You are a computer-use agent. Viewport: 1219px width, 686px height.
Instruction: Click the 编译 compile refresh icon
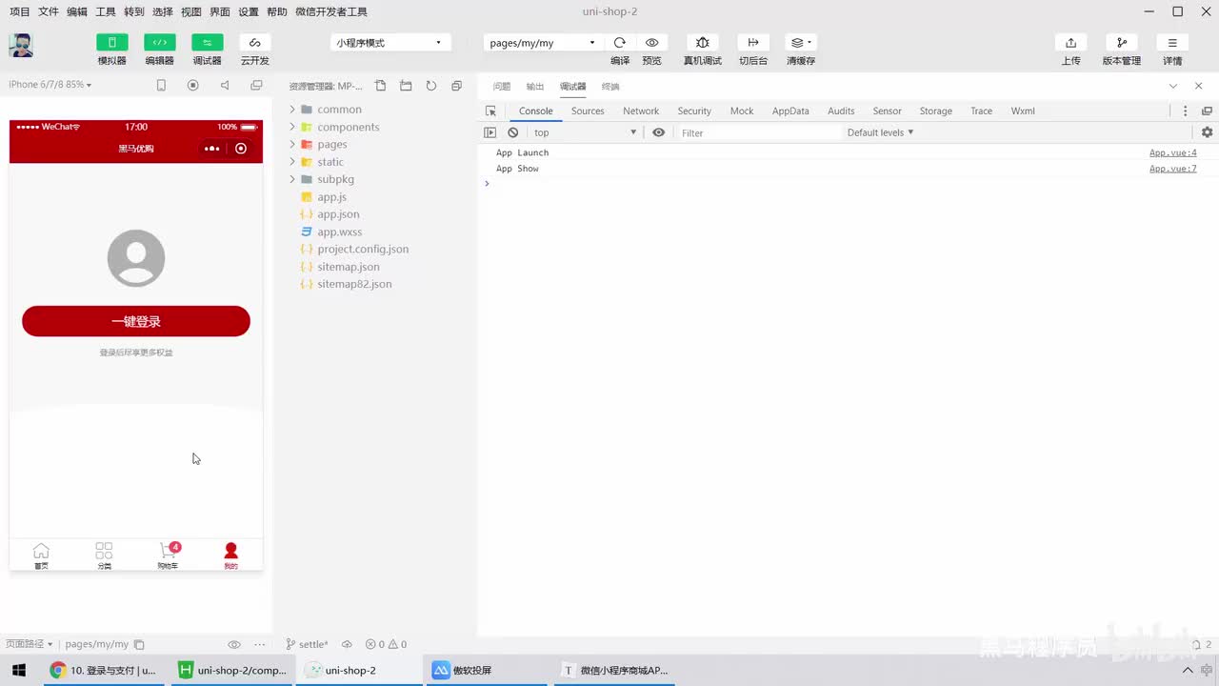pyautogui.click(x=620, y=43)
